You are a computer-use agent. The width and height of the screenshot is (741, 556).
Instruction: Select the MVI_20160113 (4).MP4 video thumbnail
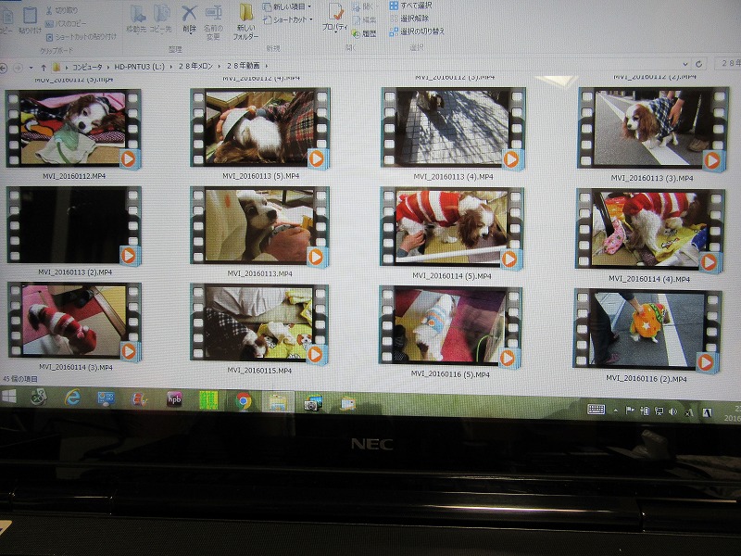point(453,128)
